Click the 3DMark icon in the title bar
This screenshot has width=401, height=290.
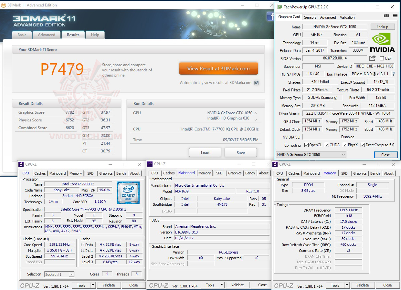(x=3, y=5)
